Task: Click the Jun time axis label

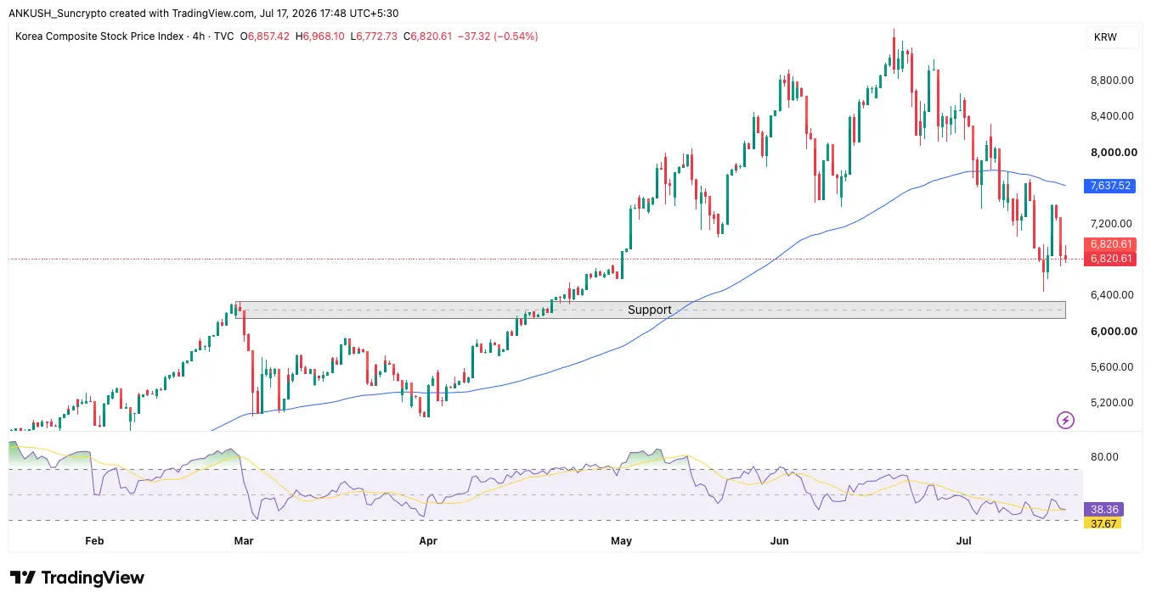Action: 780,540
